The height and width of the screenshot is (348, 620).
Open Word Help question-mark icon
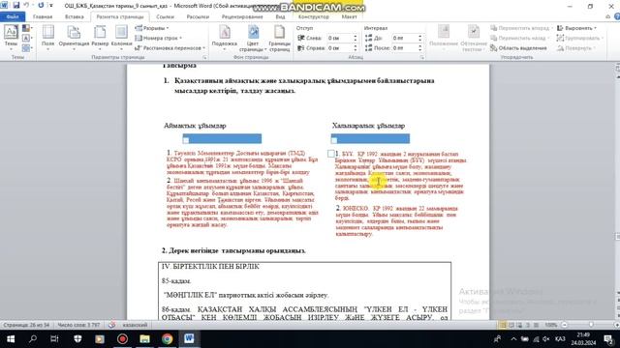click(x=617, y=16)
